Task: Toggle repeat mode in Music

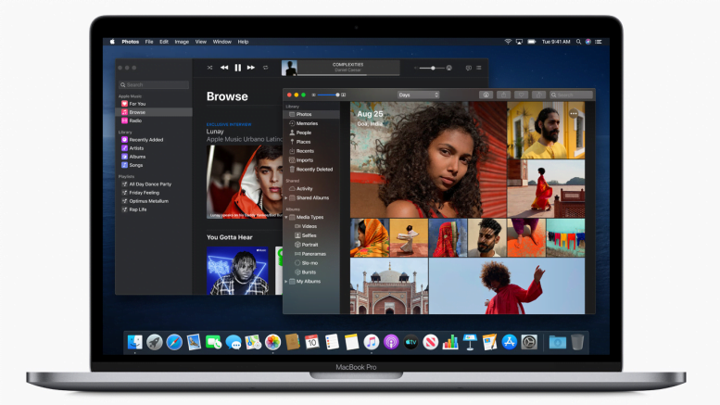Action: tap(266, 68)
